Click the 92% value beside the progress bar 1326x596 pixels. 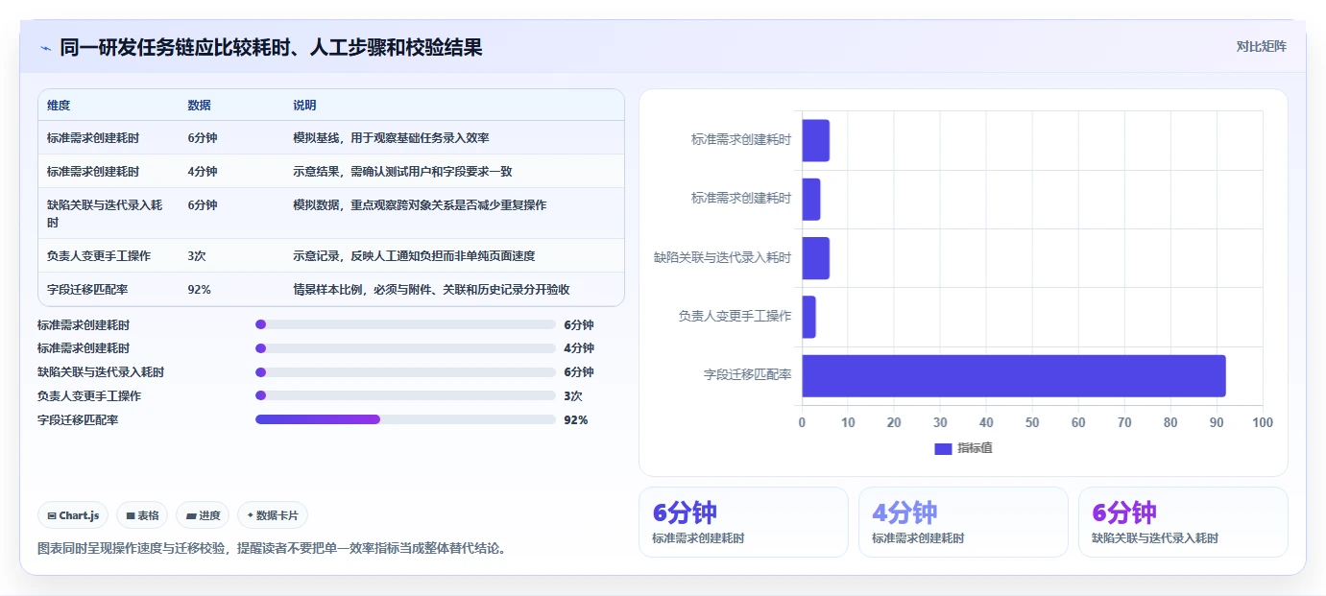pos(576,419)
